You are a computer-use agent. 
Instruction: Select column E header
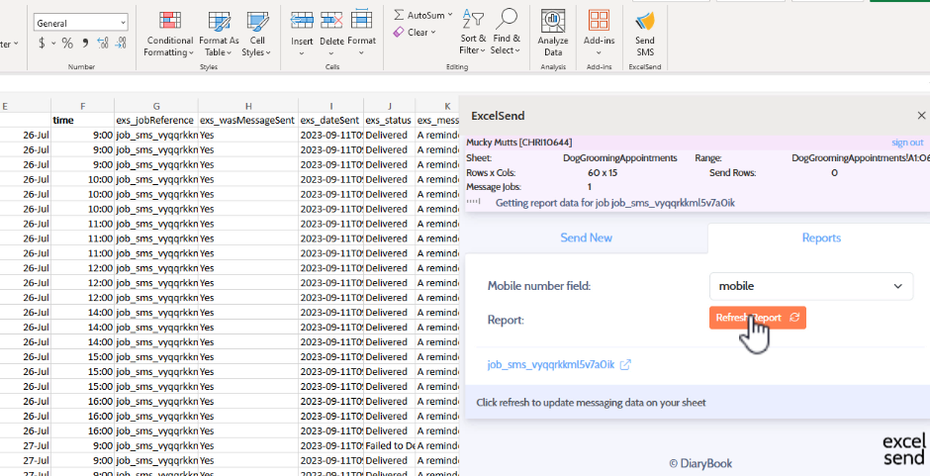(26, 106)
